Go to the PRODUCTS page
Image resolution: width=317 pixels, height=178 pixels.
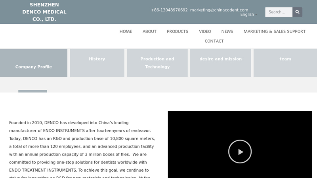pos(177,32)
